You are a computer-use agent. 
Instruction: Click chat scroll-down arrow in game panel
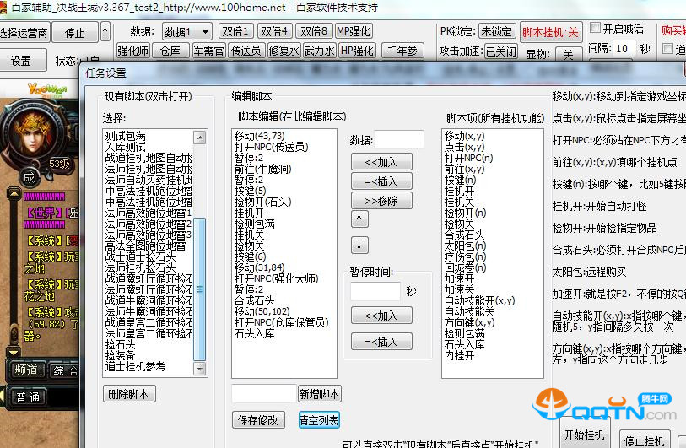[14, 351]
